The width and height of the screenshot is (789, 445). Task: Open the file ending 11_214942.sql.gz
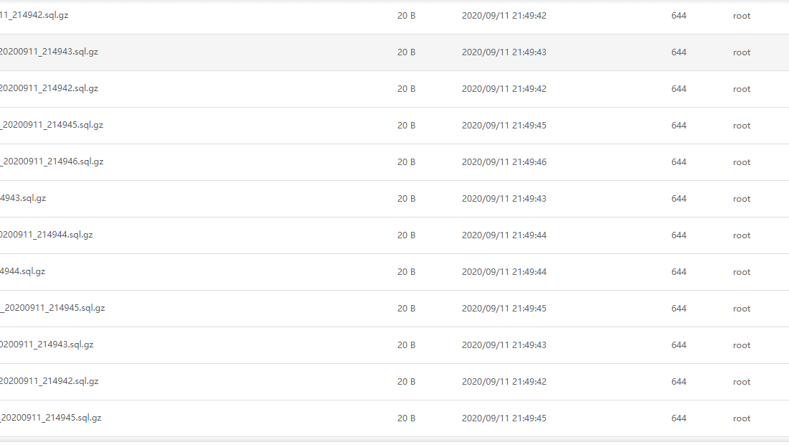(34, 15)
